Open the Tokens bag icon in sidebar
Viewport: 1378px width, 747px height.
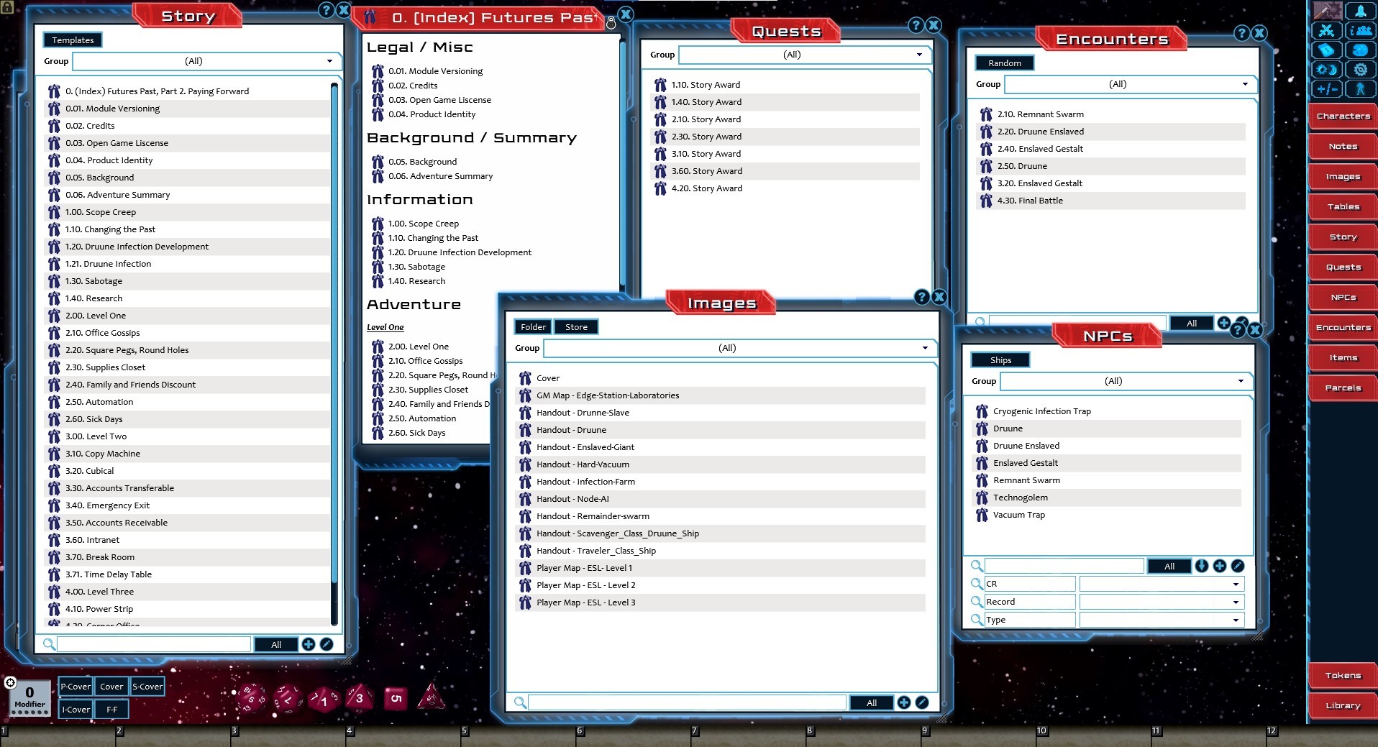pyautogui.click(x=1342, y=676)
